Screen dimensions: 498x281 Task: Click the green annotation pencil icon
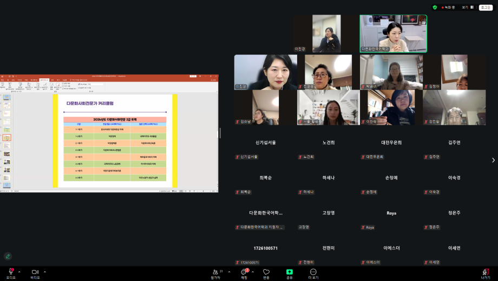pyautogui.click(x=8, y=256)
